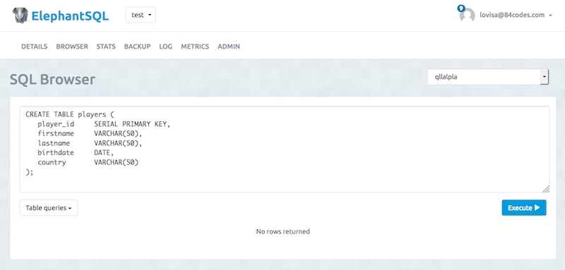Open the BACKUP tab
This screenshot has width=565, height=270.
point(137,47)
